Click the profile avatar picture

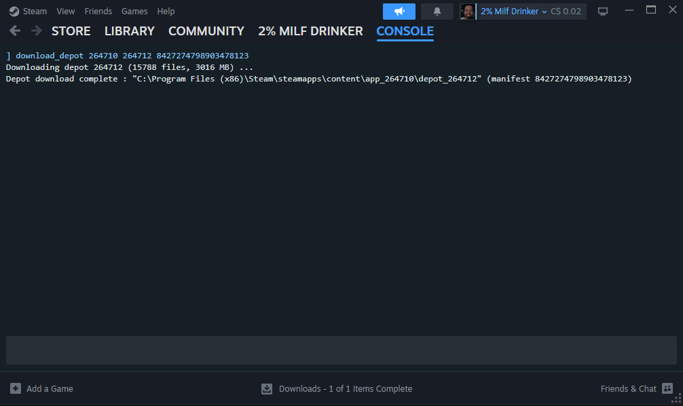click(x=468, y=12)
